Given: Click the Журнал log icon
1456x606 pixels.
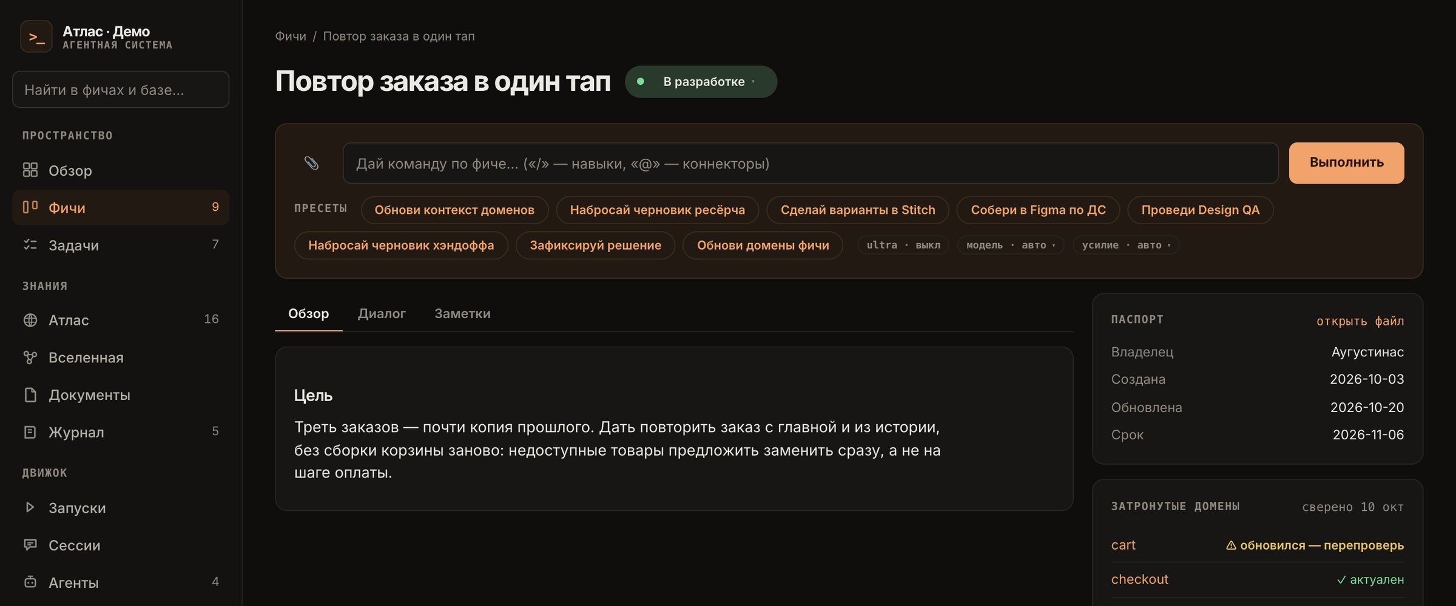Looking at the screenshot, I should pos(30,432).
